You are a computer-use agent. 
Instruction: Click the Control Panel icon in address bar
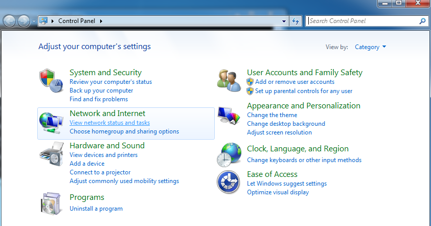pyautogui.click(x=43, y=20)
